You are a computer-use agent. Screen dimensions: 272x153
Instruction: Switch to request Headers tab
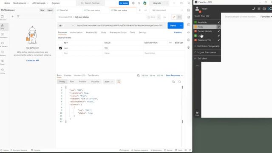(91, 32)
